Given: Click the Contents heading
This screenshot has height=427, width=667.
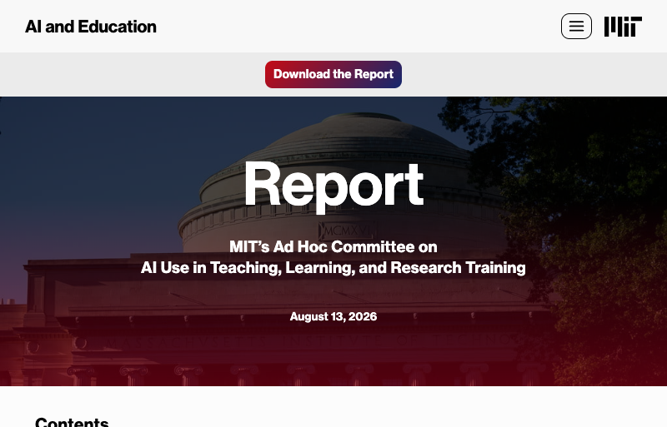Looking at the screenshot, I should pyautogui.click(x=72, y=422).
